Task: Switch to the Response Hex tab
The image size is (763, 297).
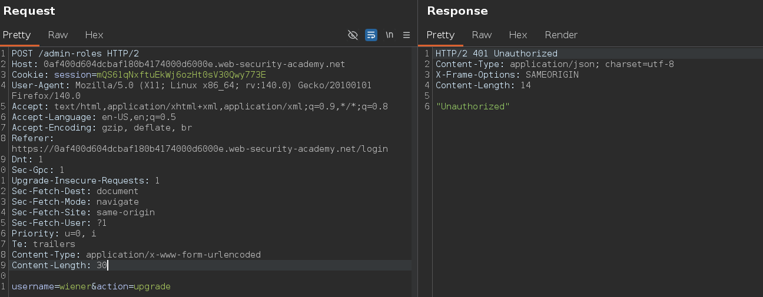Action: [x=518, y=35]
